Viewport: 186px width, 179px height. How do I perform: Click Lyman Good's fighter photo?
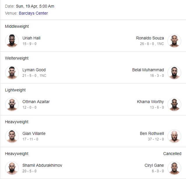pos(12,73)
